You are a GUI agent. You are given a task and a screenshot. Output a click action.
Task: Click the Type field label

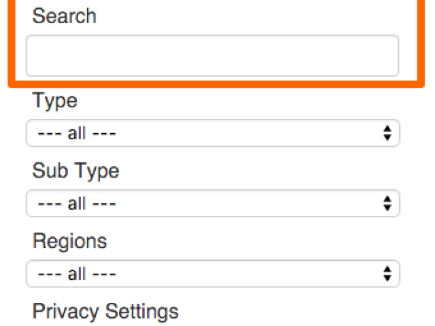pyautogui.click(x=55, y=101)
